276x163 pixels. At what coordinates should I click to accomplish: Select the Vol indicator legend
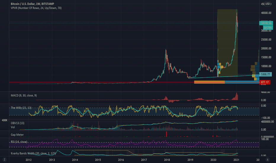pyautogui.click(x=13, y=127)
